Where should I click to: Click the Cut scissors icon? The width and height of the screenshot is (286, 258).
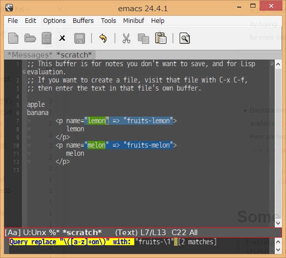click(126, 38)
